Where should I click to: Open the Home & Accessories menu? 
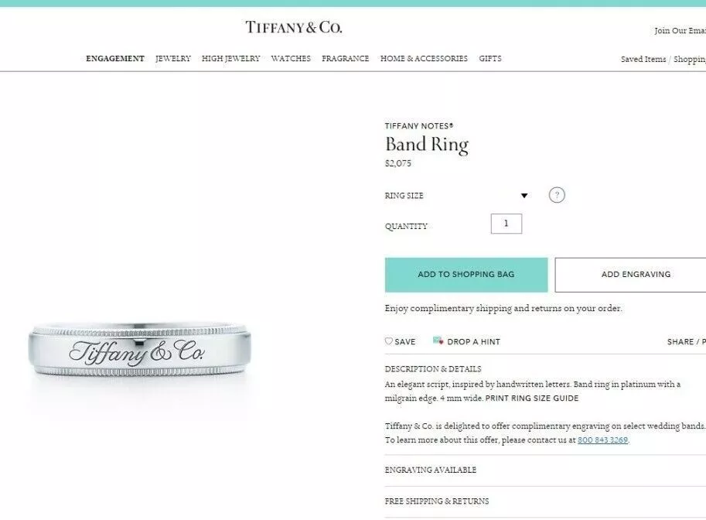tap(424, 59)
